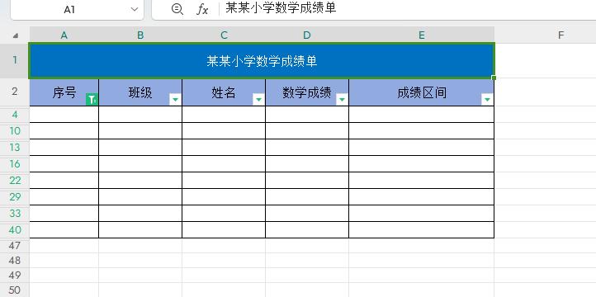
Task: Open the fx insert function dialog
Action: pos(202,10)
